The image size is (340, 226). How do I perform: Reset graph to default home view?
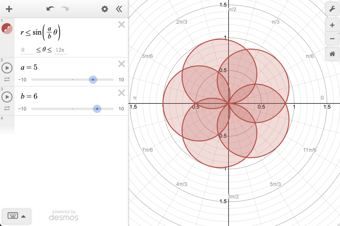click(x=332, y=54)
